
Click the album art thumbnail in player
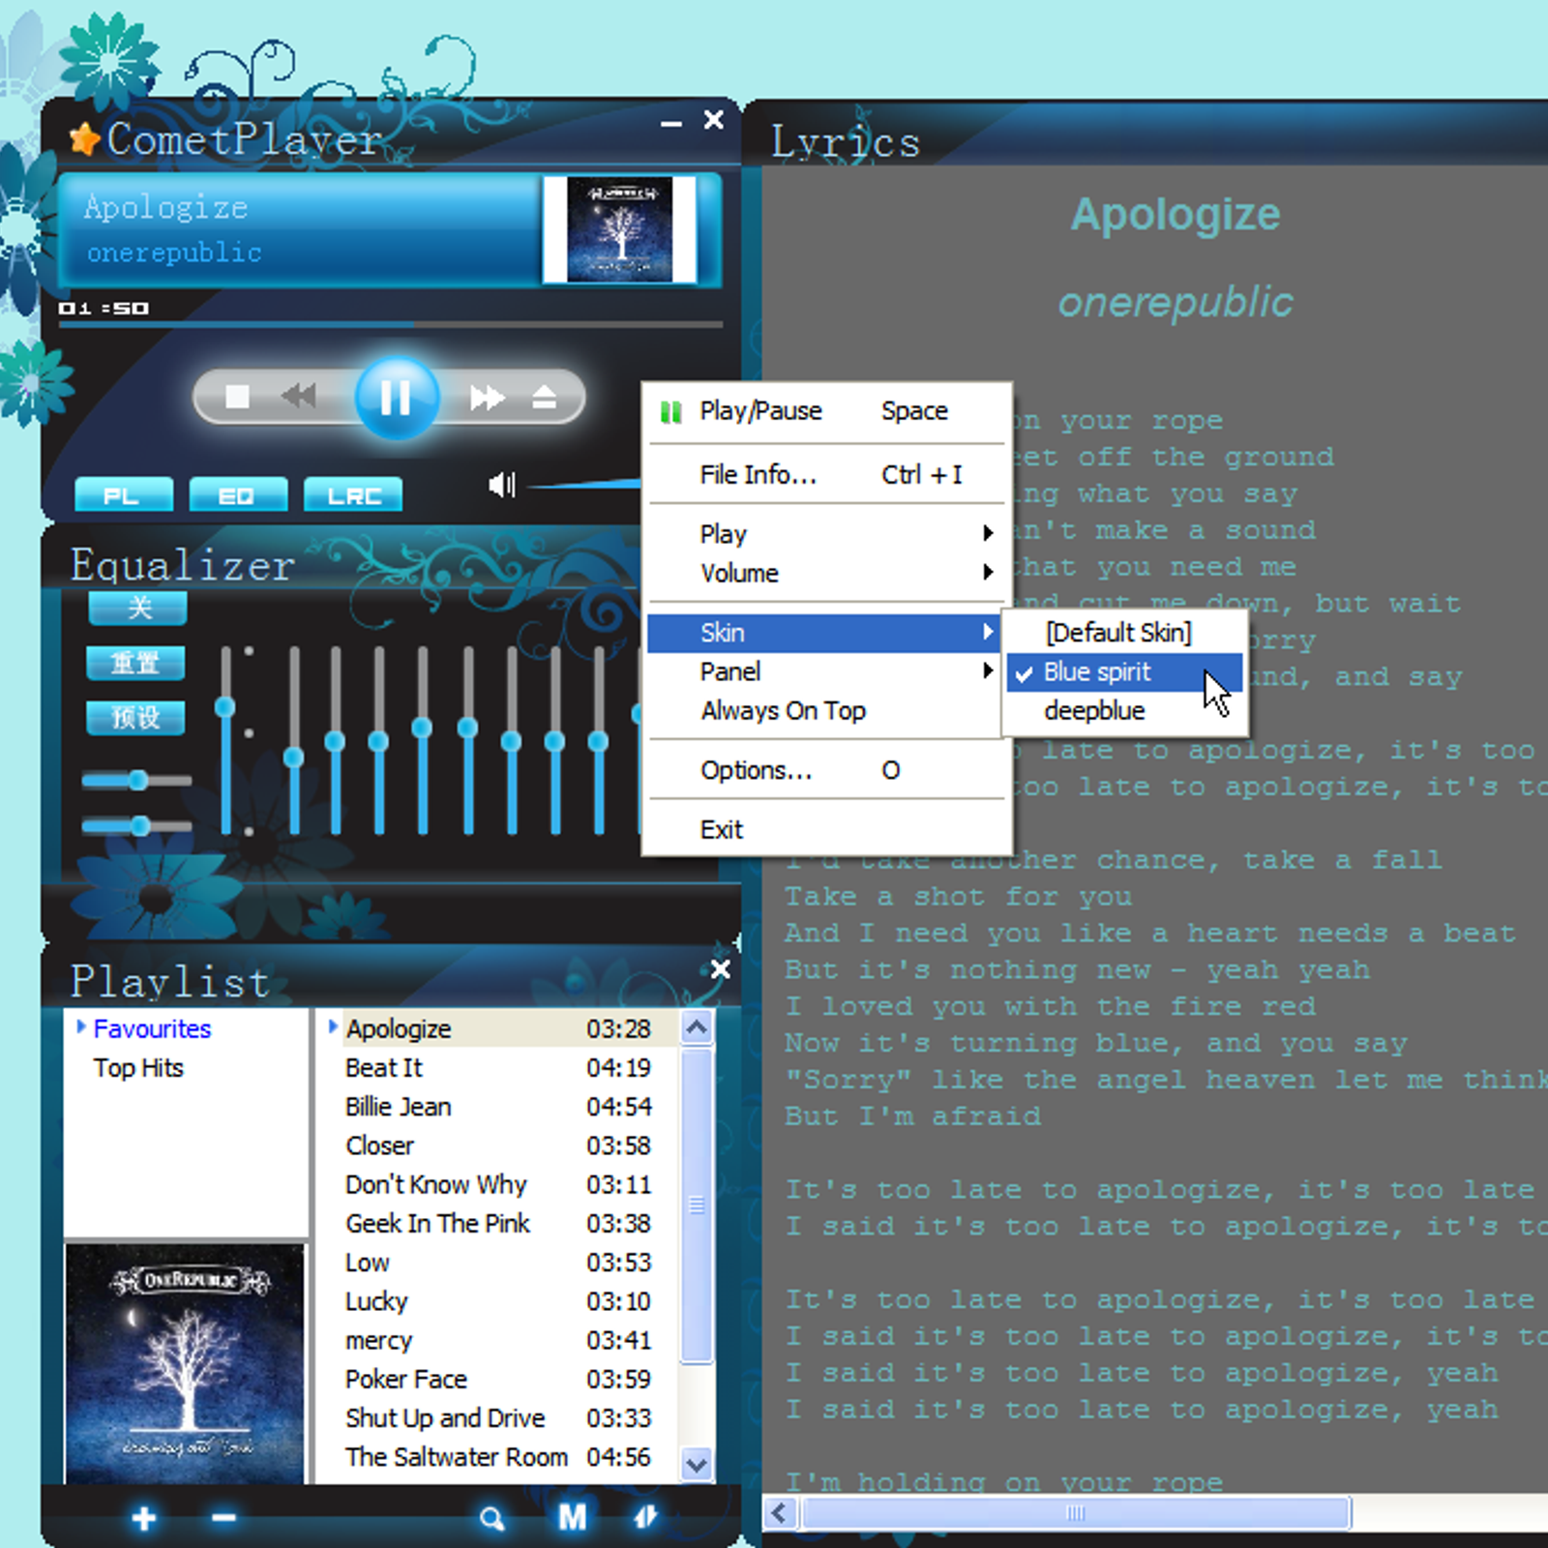point(619,229)
